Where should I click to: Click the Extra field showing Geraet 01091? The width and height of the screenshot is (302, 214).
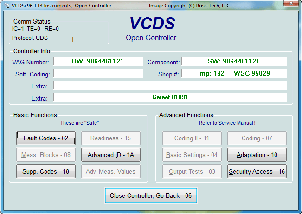[x=170, y=97]
